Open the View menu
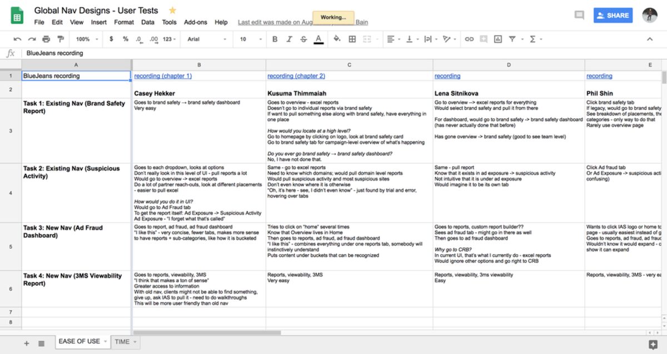The image size is (667, 354). 77,22
